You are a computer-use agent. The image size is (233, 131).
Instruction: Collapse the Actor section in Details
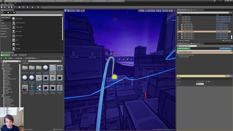coord(177,78)
